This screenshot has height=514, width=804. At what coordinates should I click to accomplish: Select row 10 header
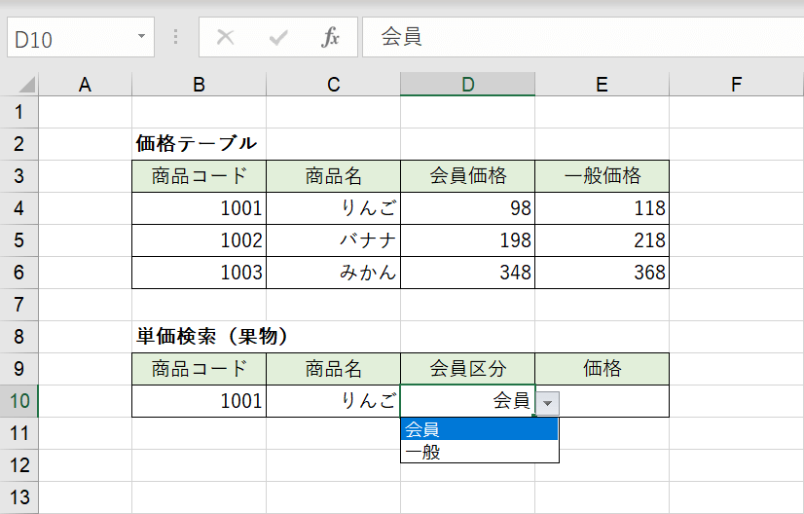18,401
